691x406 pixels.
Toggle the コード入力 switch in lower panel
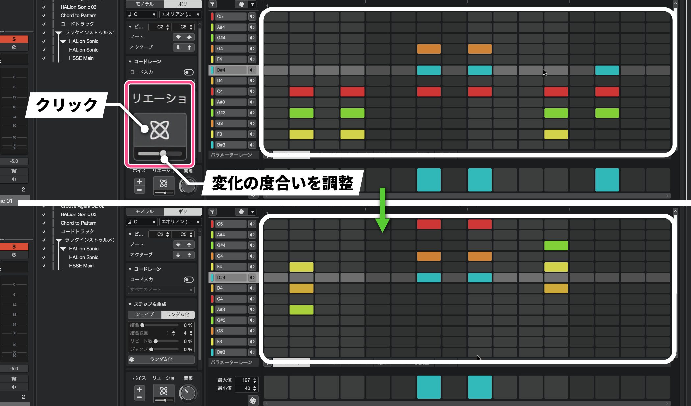(x=189, y=280)
